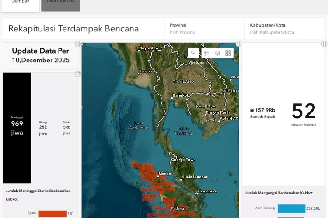328x218 pixels.
Task: Click the Kuala Lumpur map label
Action: tap(195, 177)
